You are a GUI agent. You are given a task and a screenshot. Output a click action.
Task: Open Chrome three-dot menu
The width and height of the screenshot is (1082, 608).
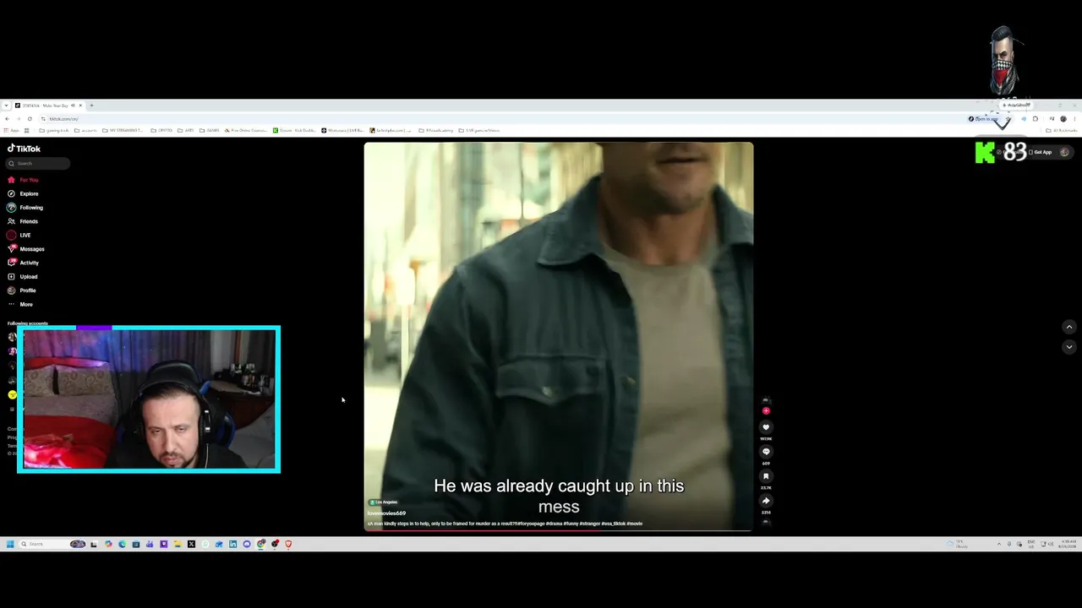1074,119
